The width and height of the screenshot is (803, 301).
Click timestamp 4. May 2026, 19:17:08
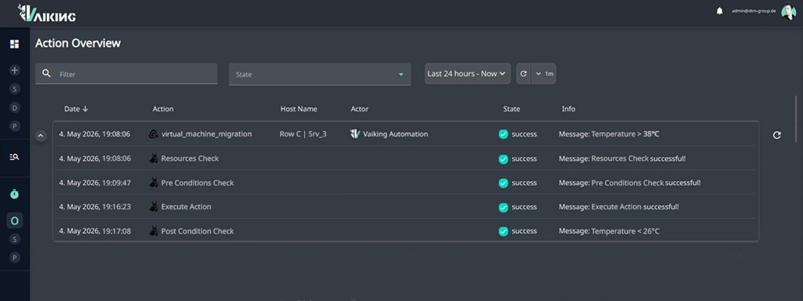(x=95, y=231)
